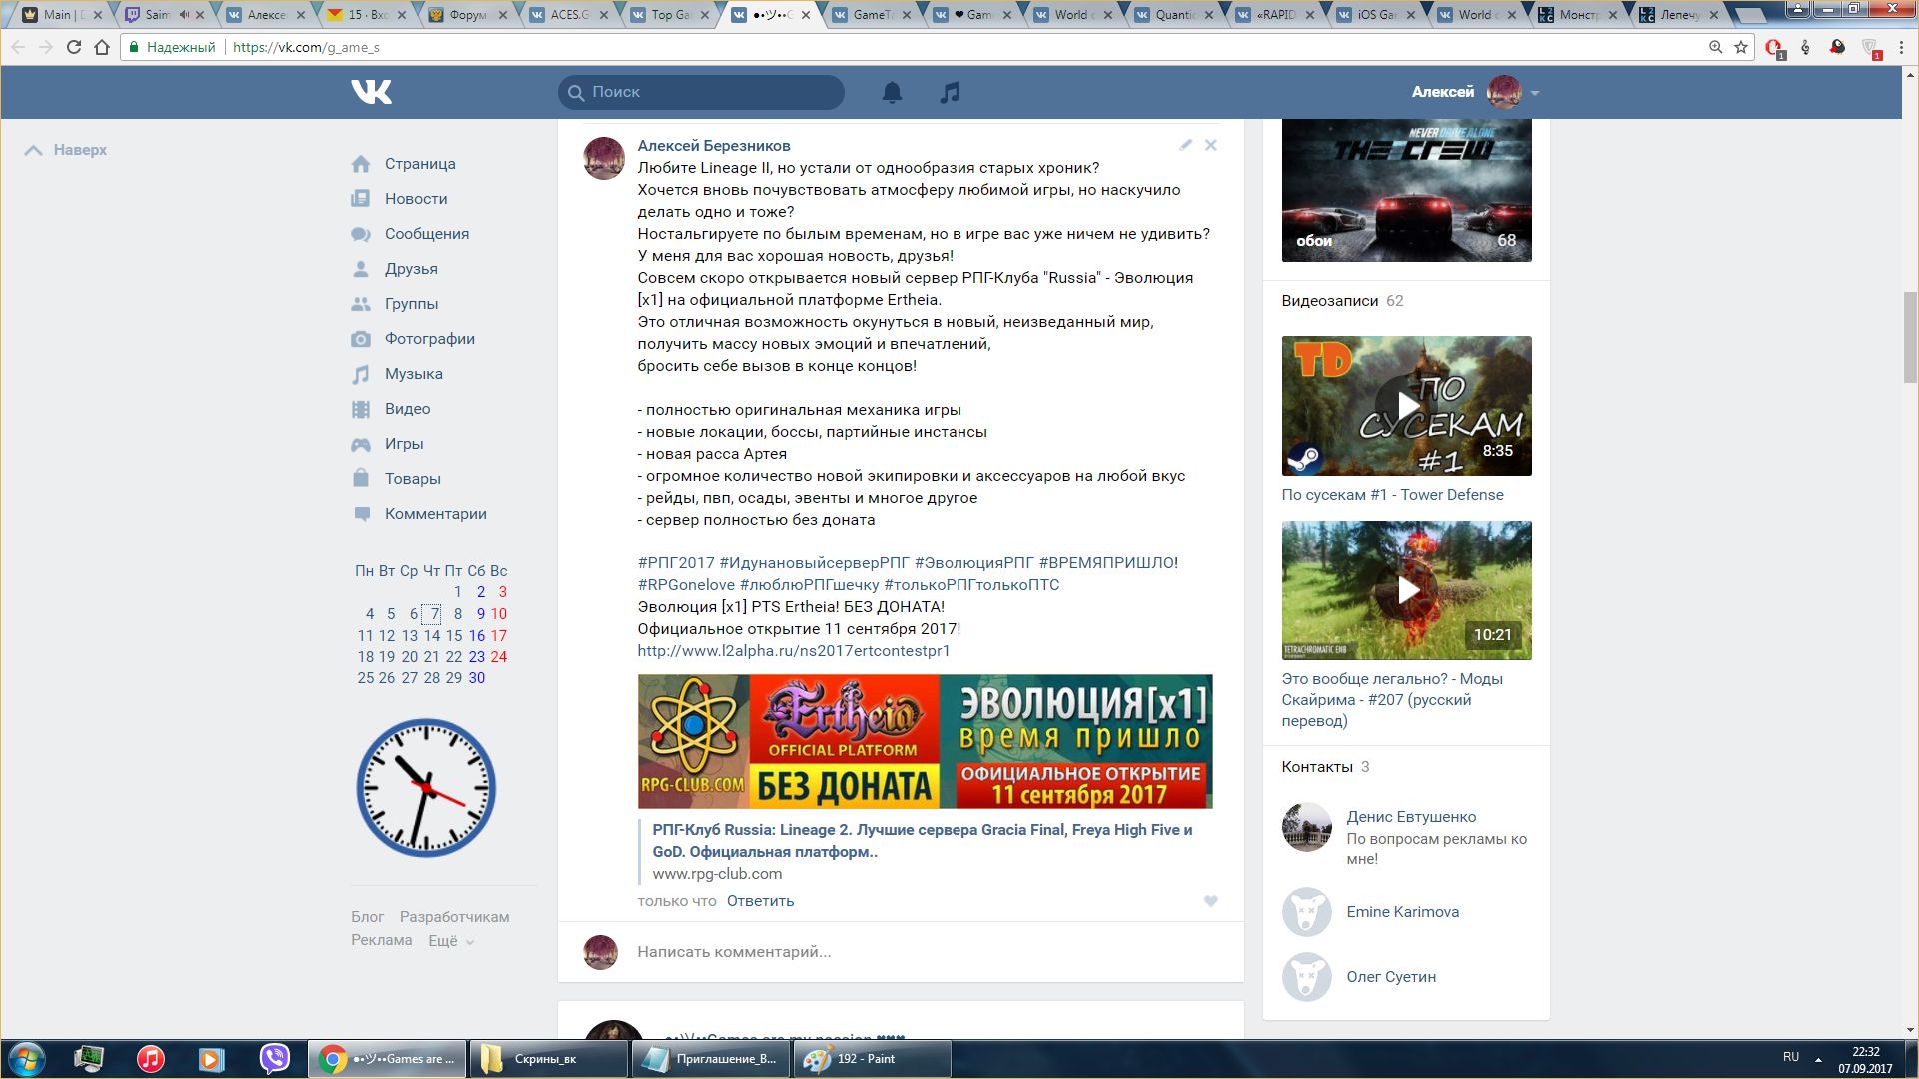Expand the Ещё footer dropdown

451,941
